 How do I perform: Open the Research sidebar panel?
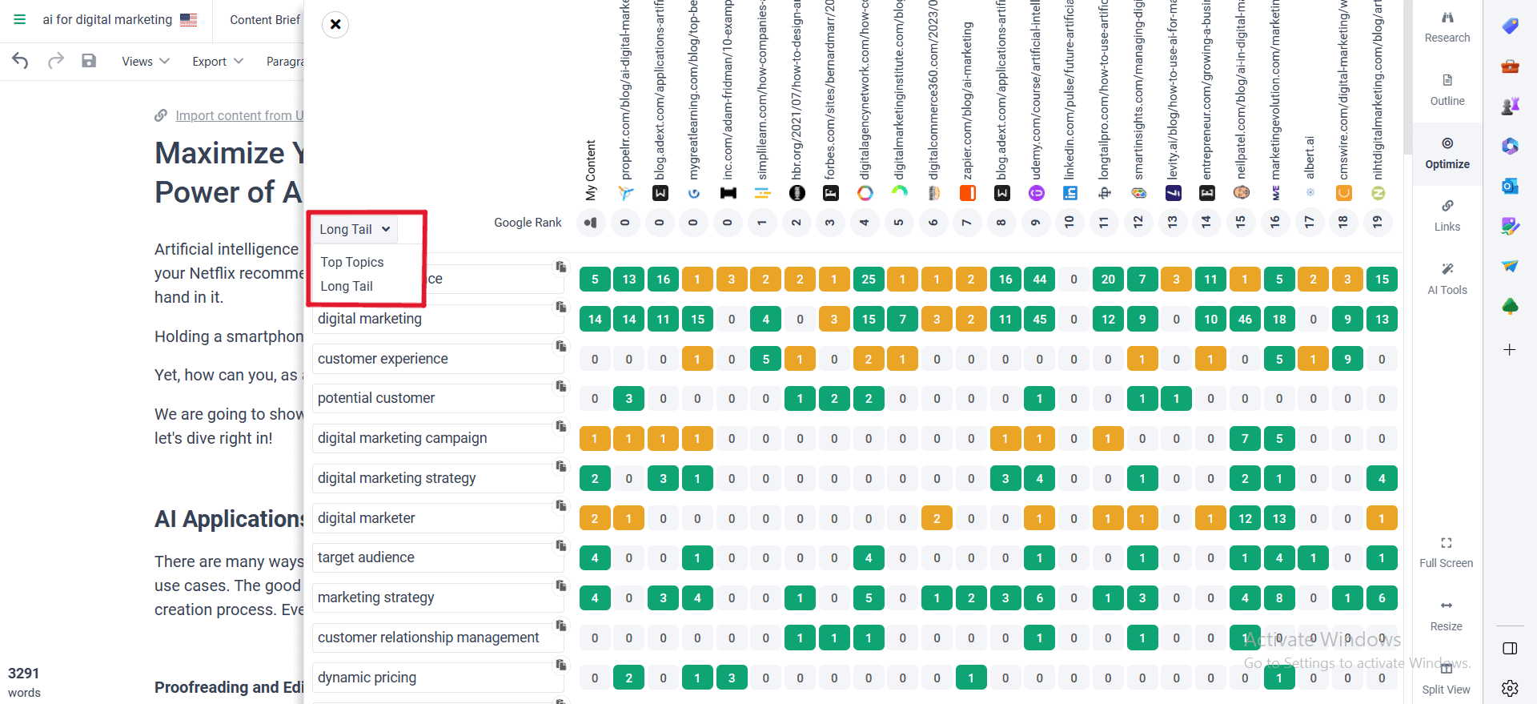pos(1447,27)
